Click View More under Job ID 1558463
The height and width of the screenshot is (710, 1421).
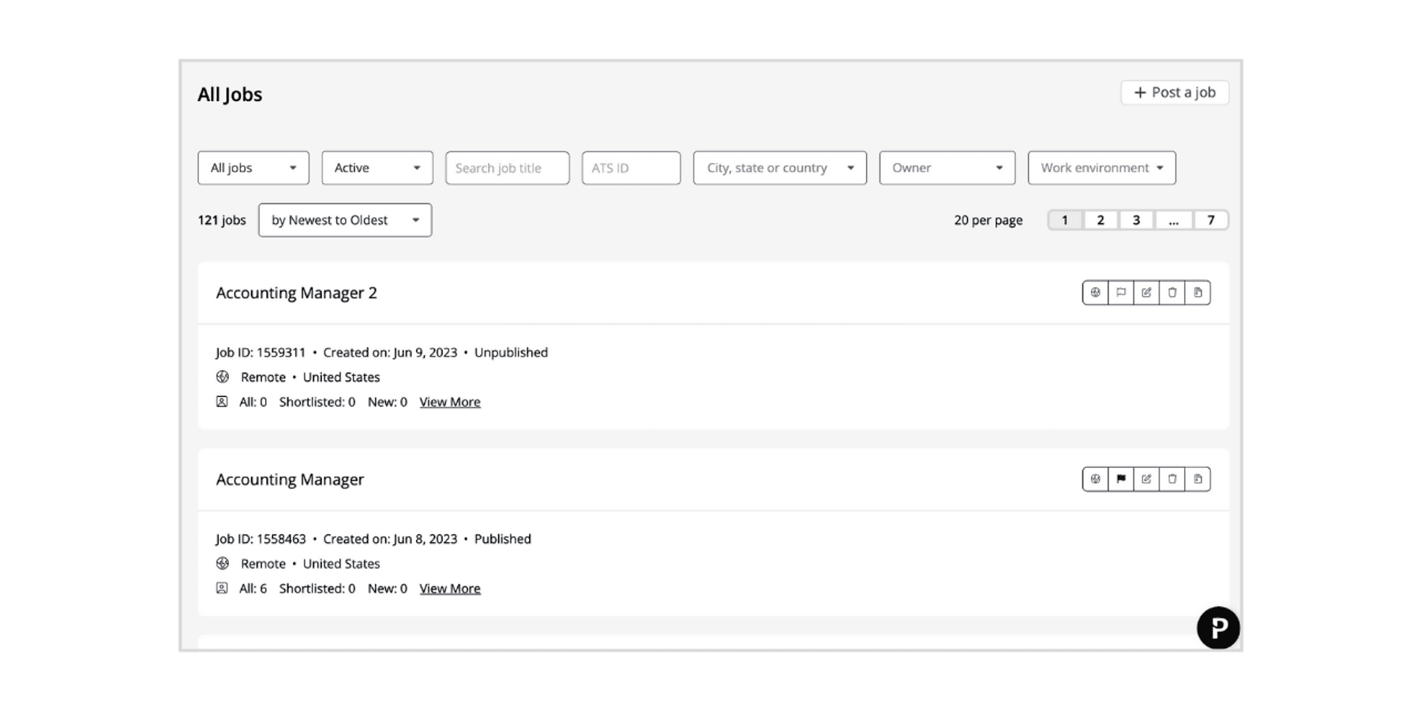point(450,589)
